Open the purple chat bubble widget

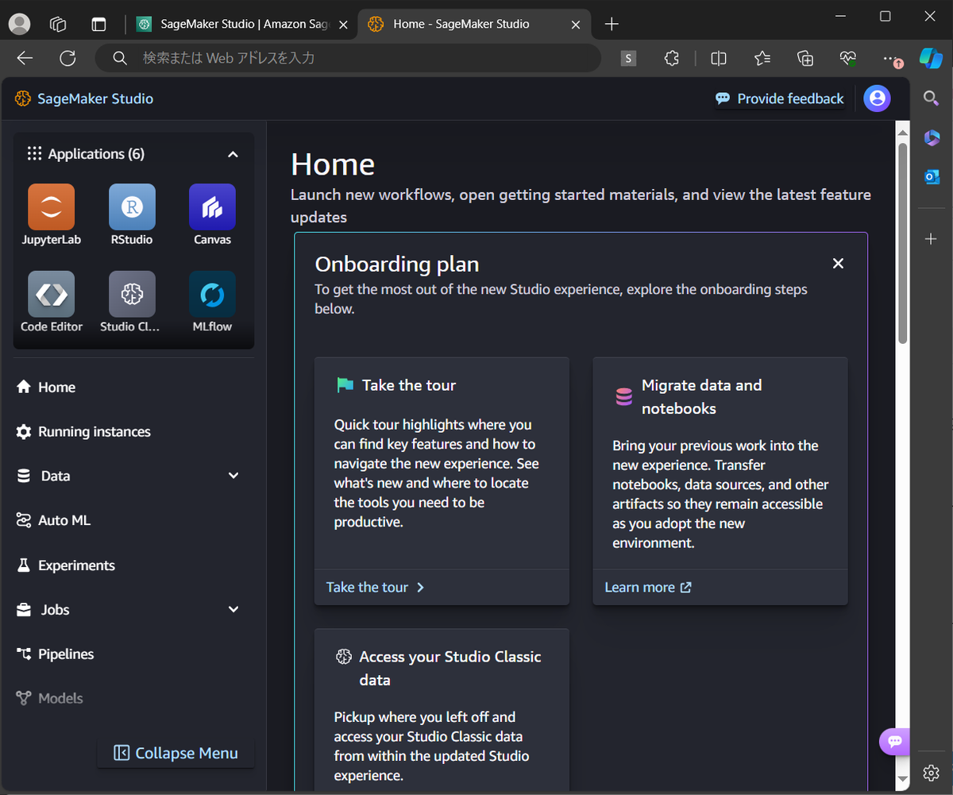click(895, 741)
